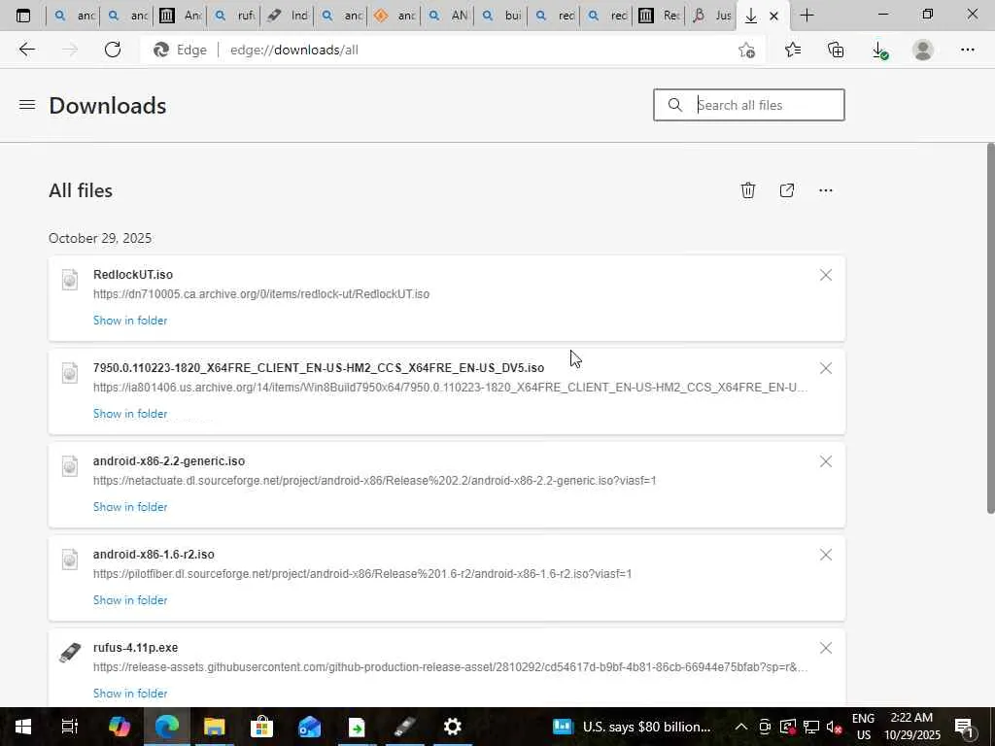This screenshot has width=995, height=746.
Task: Switch to the 'Jus' tab
Action: (712, 16)
